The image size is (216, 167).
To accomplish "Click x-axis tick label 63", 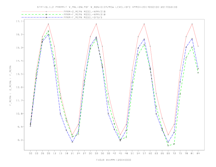I will tap(156, 153).
